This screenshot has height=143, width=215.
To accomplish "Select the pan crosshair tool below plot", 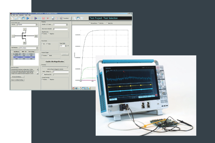I will pyautogui.click(x=76, y=88).
